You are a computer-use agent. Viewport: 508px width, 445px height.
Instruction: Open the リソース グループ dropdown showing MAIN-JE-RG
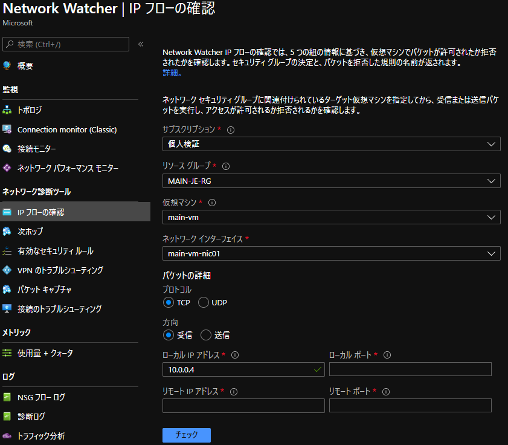click(331, 181)
